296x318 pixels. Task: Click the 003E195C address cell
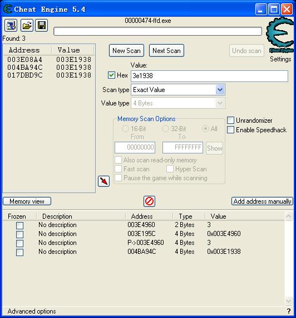141,234
